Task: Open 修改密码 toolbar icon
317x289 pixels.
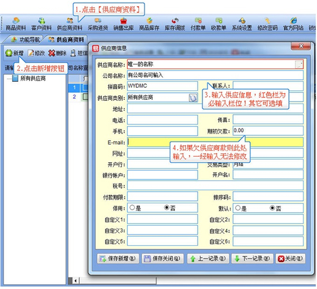Action: point(267,24)
